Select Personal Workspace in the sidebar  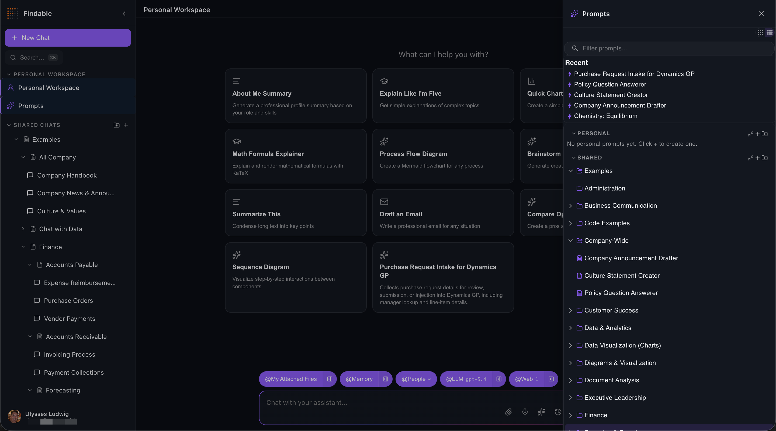click(68, 88)
